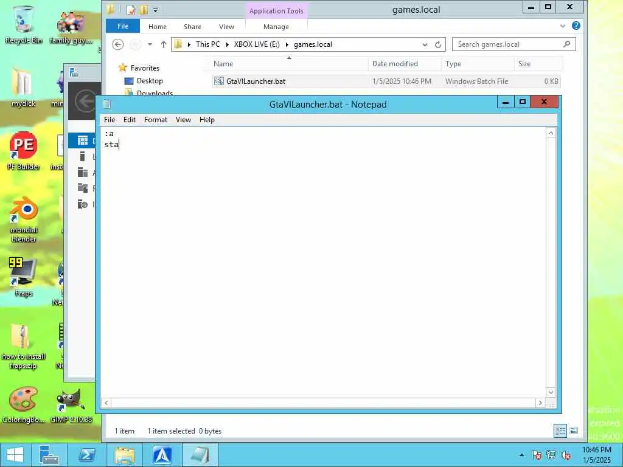Open Notepad Edit menu
Image resolution: width=623 pixels, height=467 pixels.
click(x=129, y=120)
